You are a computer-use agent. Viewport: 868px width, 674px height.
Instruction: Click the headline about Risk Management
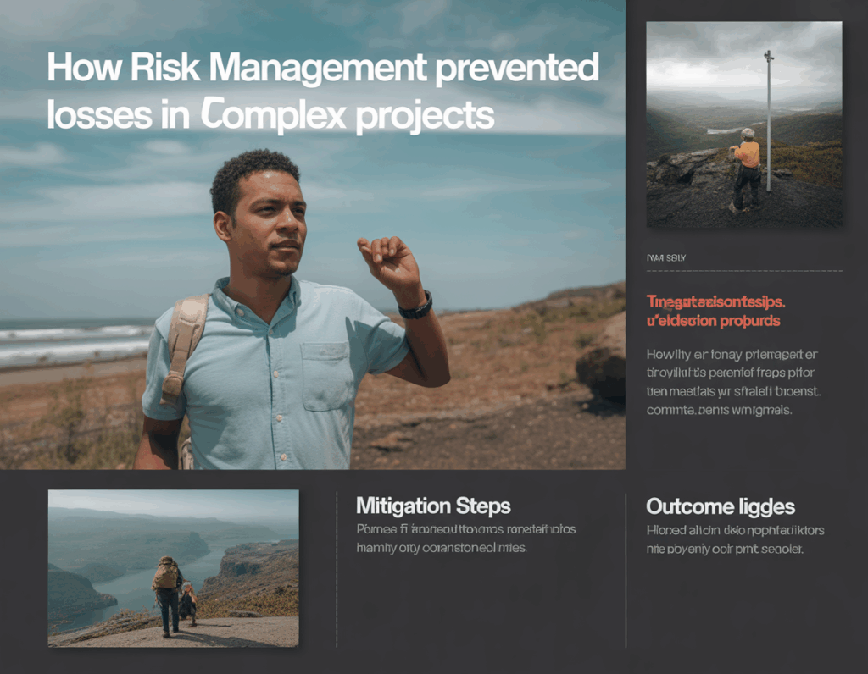322,91
